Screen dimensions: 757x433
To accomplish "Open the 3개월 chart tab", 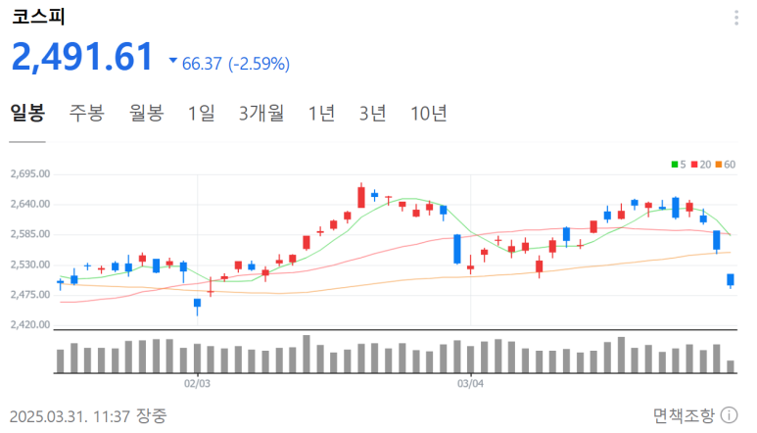I will coord(261,114).
